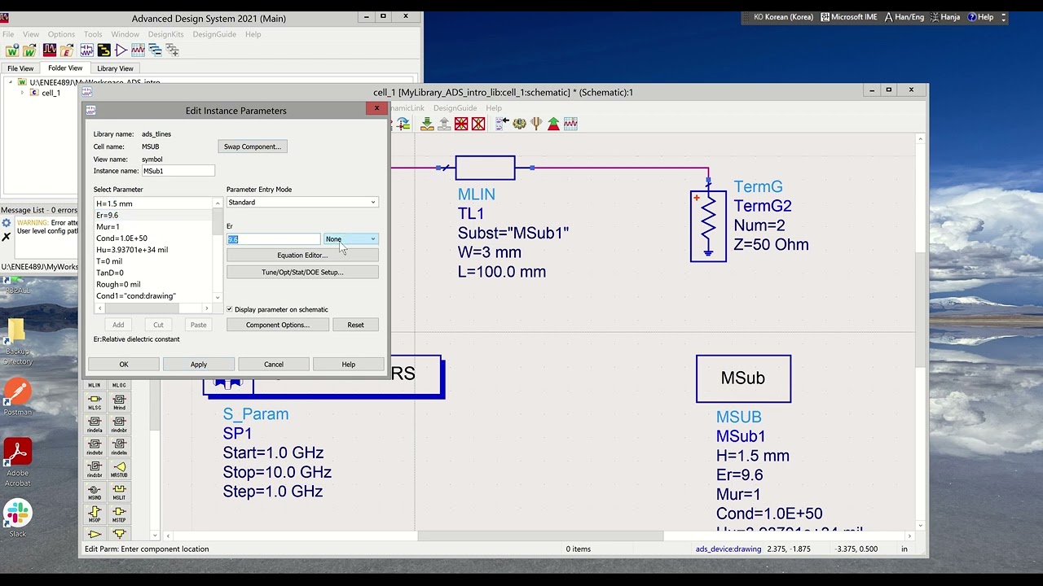Select the MSIND spiral inductor component
The image size is (1043, 586).
(x=95, y=492)
